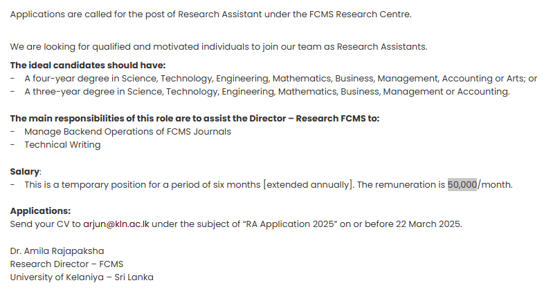Click the "Applications:" heading
553x294 pixels.
tap(40, 211)
